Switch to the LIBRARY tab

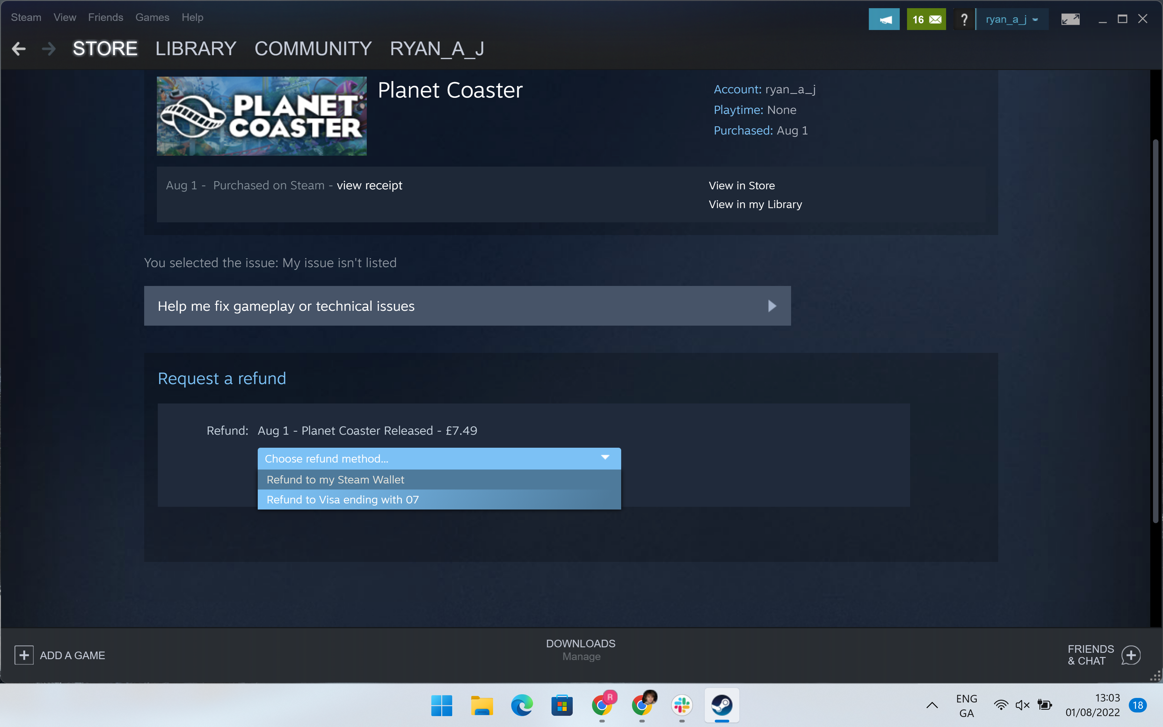coord(196,48)
